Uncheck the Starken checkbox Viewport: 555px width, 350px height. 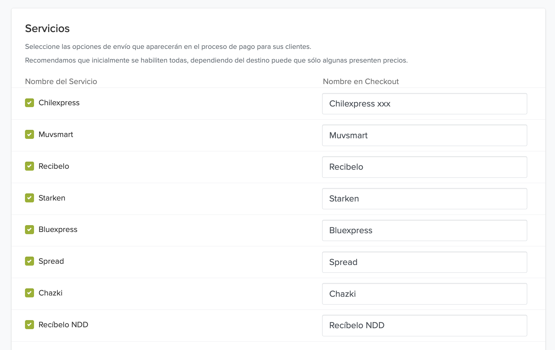tap(29, 198)
